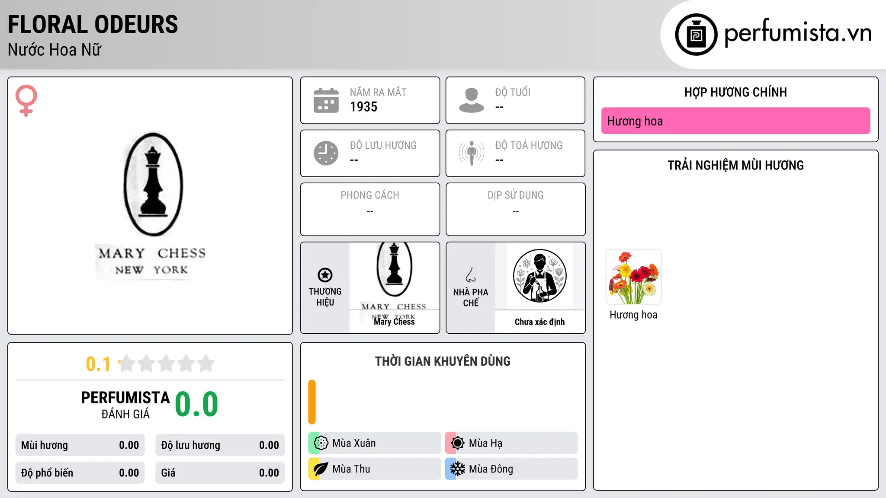Click the perfumista.vn site name
The height and width of the screenshot is (498, 886).
click(798, 33)
